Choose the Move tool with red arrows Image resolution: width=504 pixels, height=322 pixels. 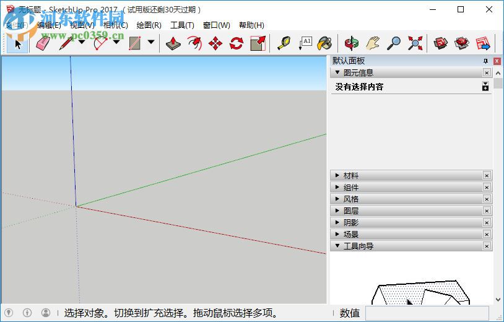coord(215,43)
